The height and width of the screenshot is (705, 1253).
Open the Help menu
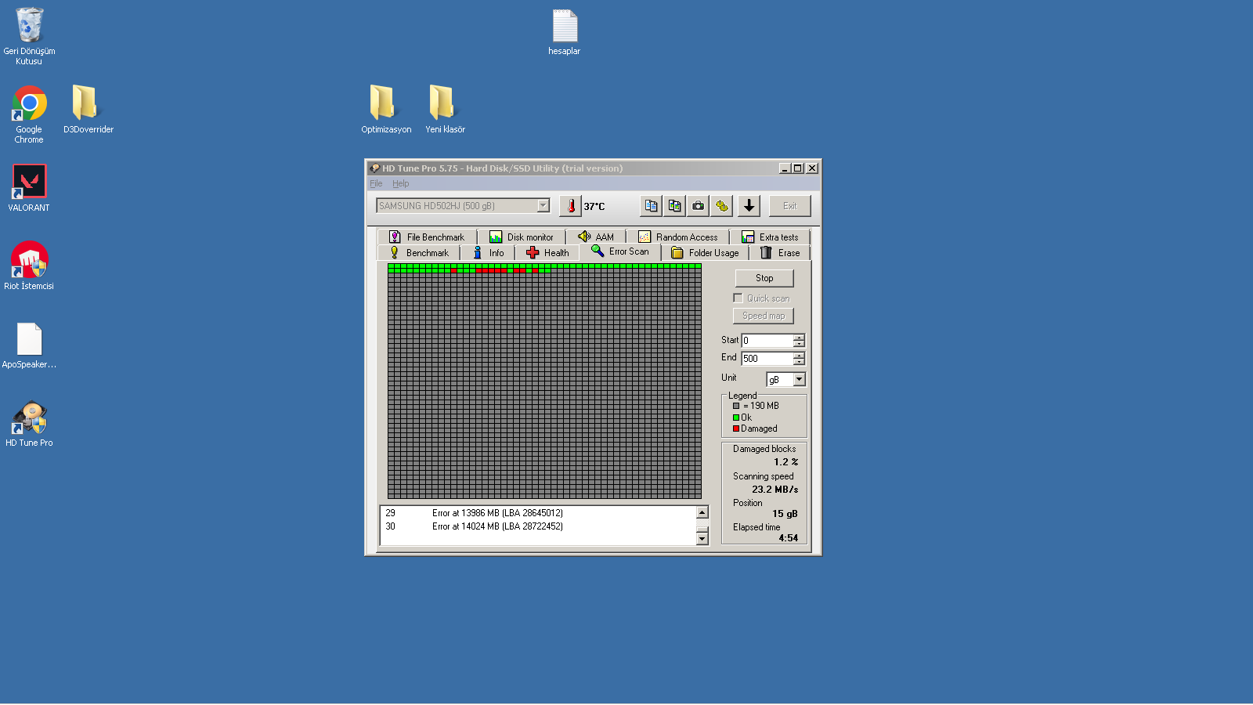click(401, 183)
